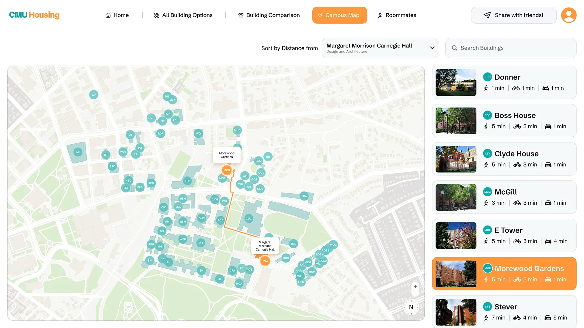This screenshot has height=328, width=584.
Task: Select the FBA building marker on map
Action: click(304, 196)
